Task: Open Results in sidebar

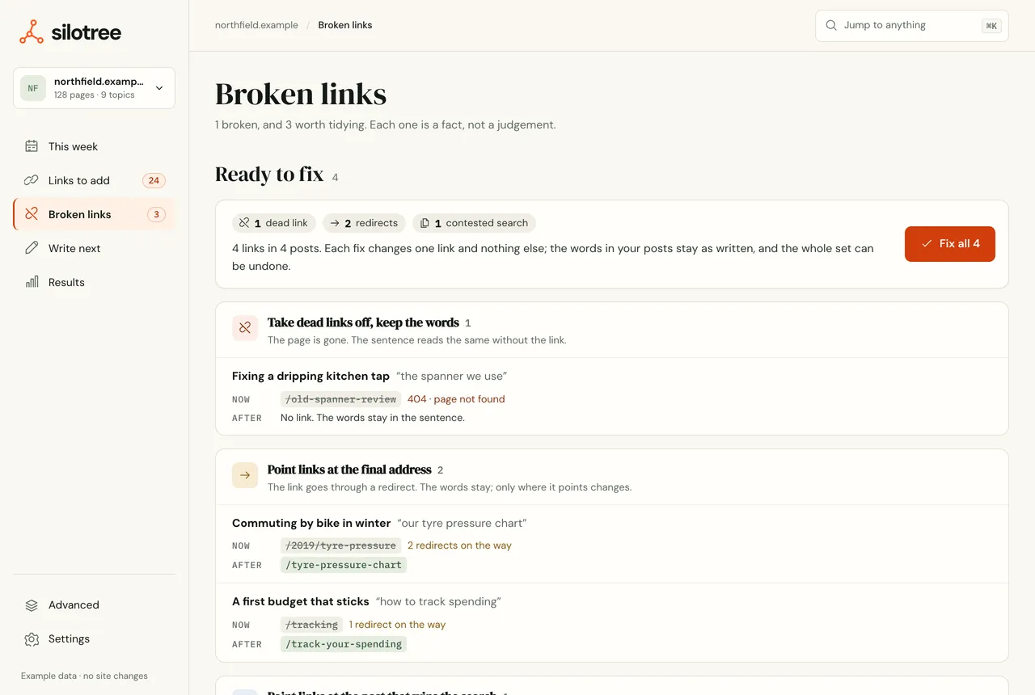Action: pos(94,282)
